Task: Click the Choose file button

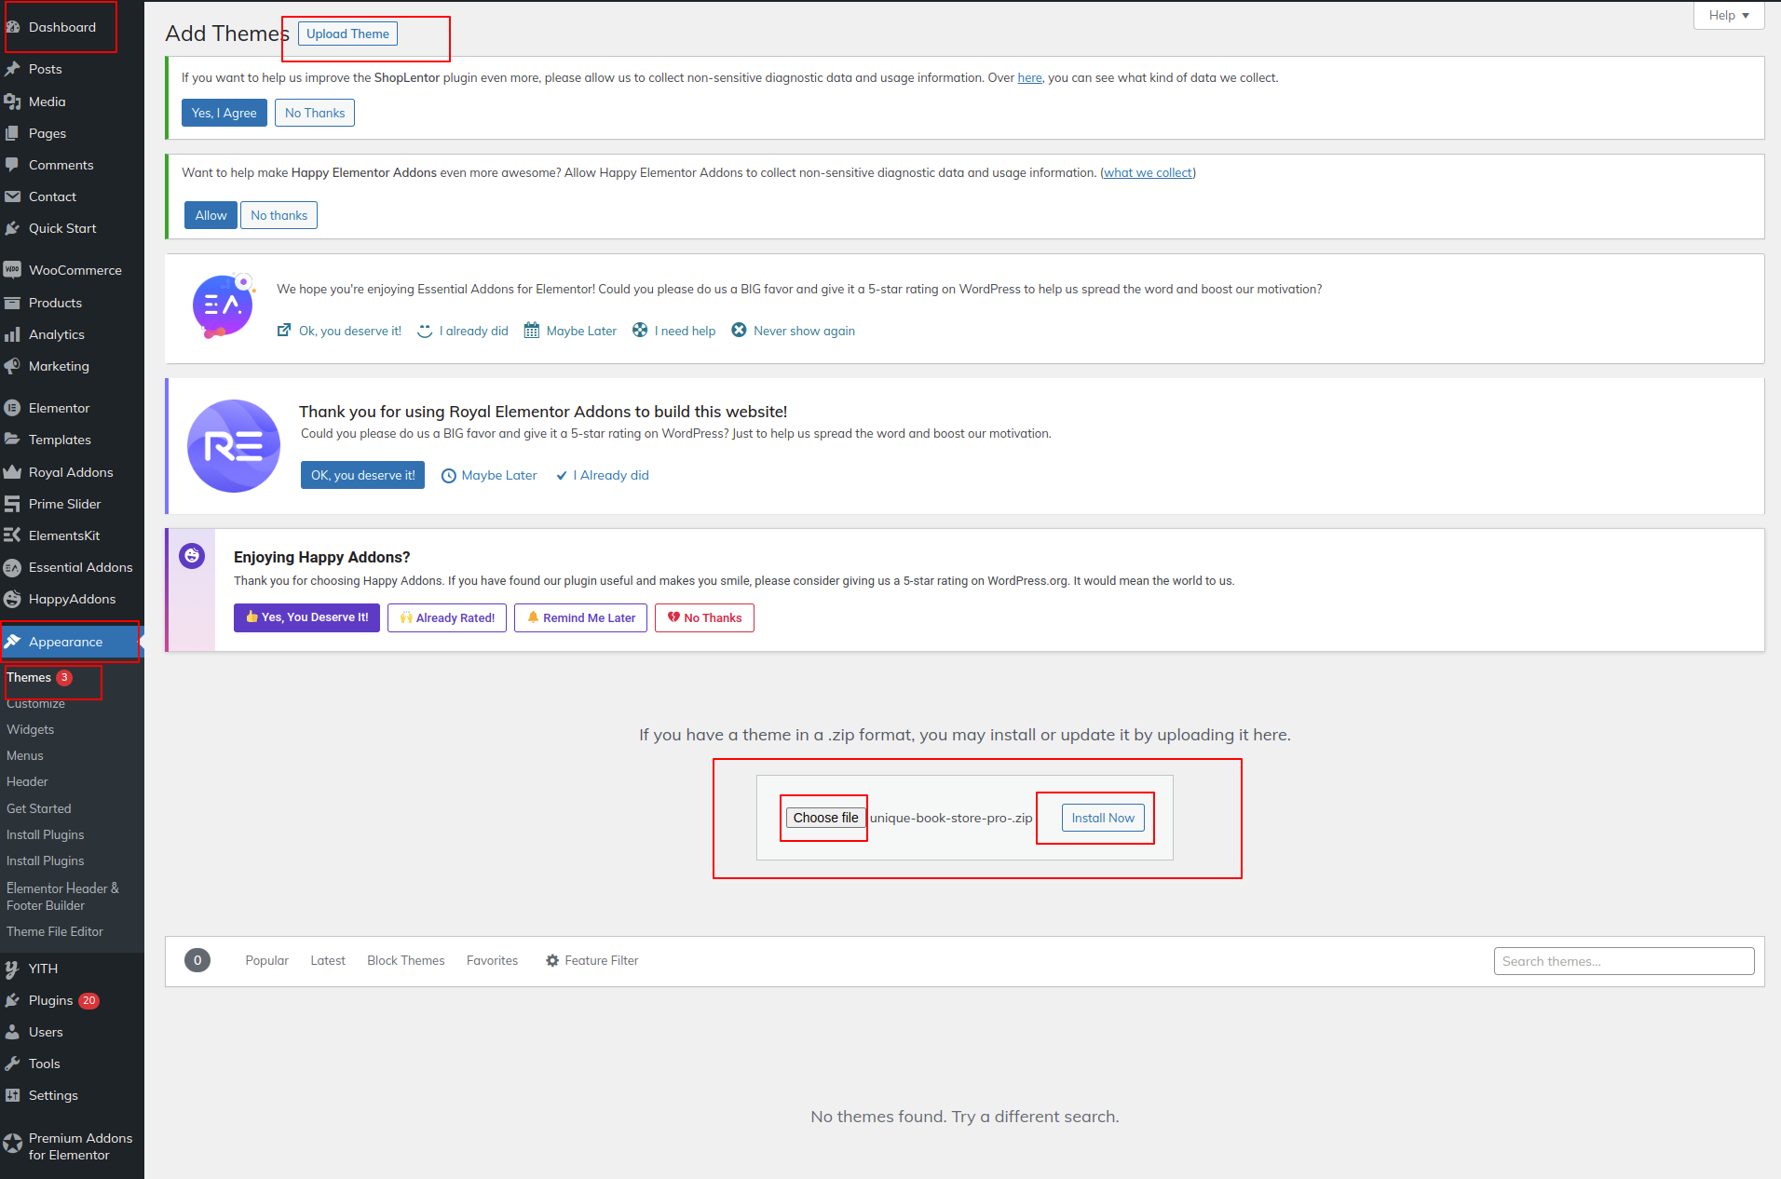Action: coord(825,818)
